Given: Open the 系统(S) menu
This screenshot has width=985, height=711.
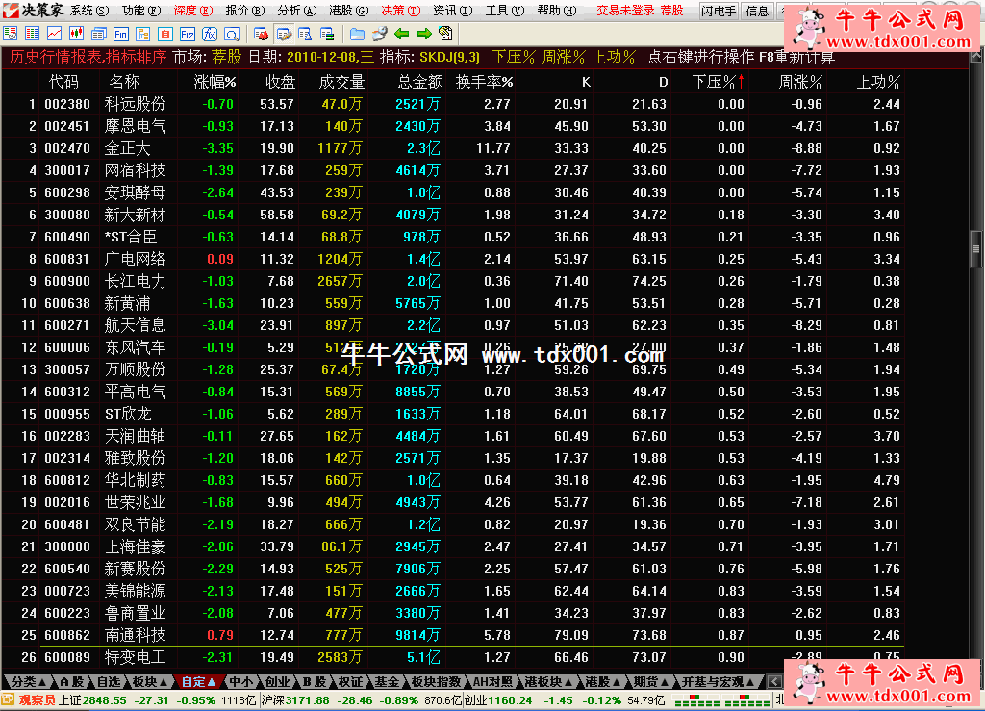Looking at the screenshot, I should pos(89,11).
